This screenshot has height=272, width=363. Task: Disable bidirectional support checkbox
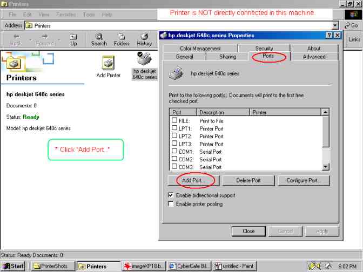171,195
